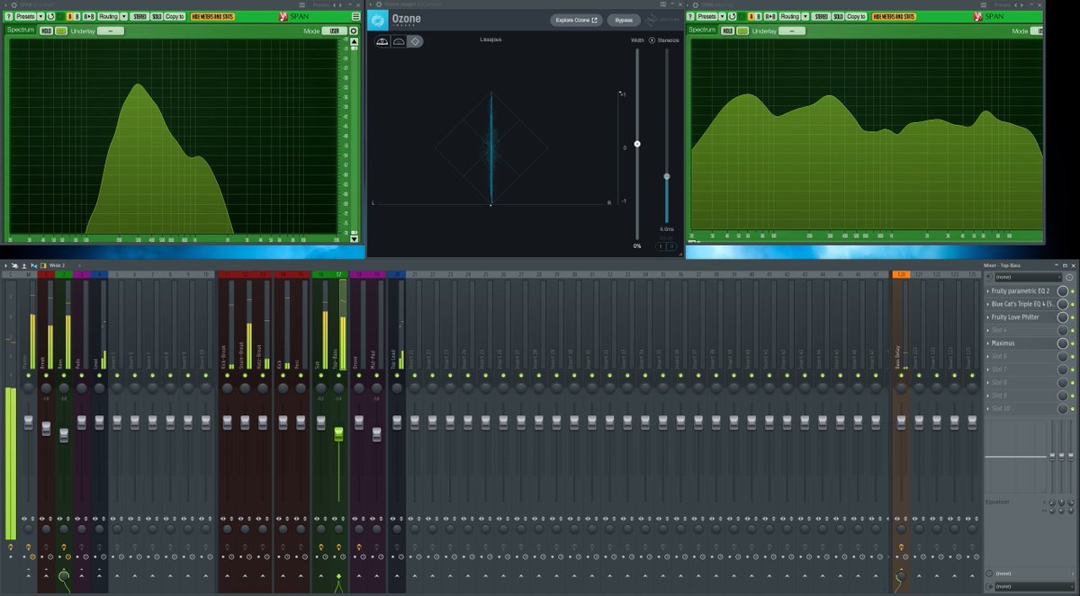The image size is (1080, 596).
Task: Click Bypass in Ozone Imager
Action: click(624, 20)
